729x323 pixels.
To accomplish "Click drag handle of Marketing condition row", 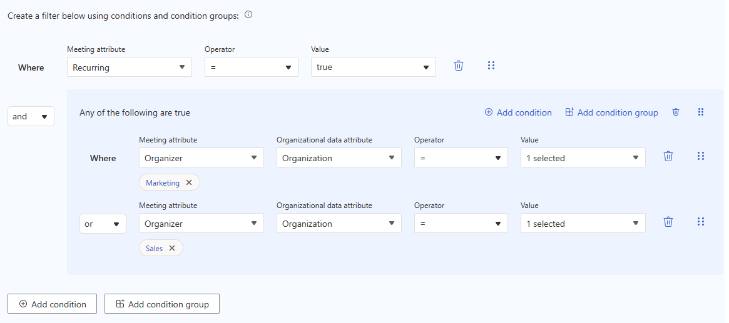I will coord(701,156).
